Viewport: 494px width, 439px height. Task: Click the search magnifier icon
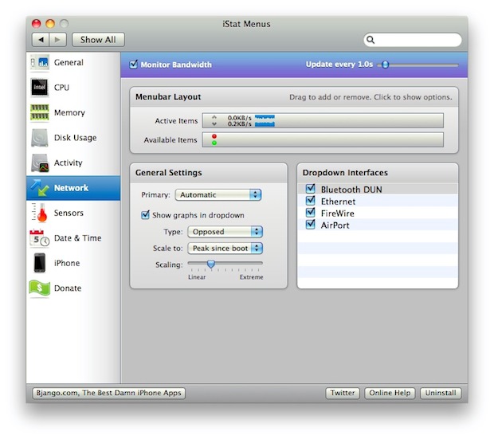(x=370, y=40)
